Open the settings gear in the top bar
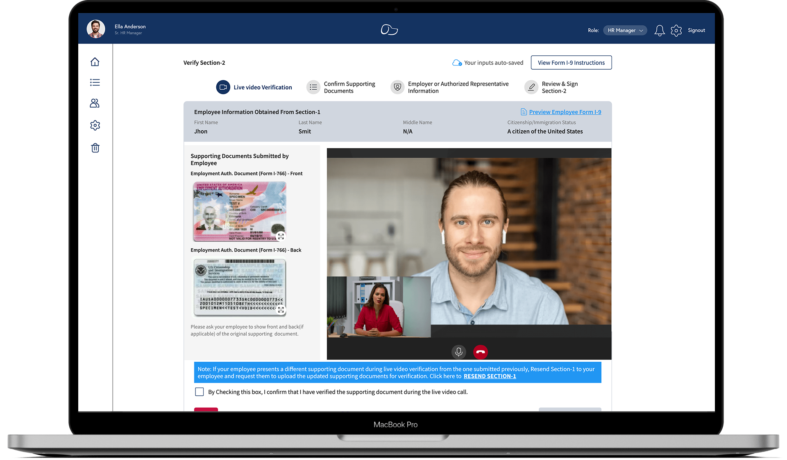 pyautogui.click(x=676, y=30)
